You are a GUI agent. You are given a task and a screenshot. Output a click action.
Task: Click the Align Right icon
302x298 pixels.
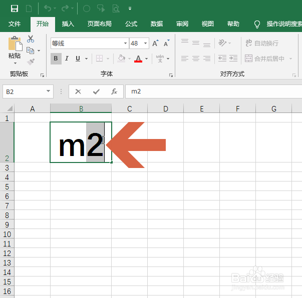click(x=207, y=58)
